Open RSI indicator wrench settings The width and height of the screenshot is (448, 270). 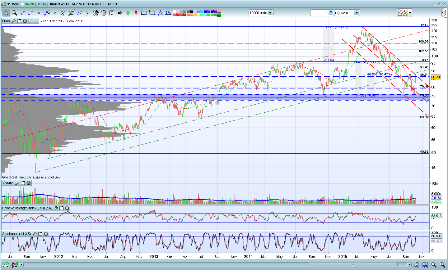click(56, 208)
